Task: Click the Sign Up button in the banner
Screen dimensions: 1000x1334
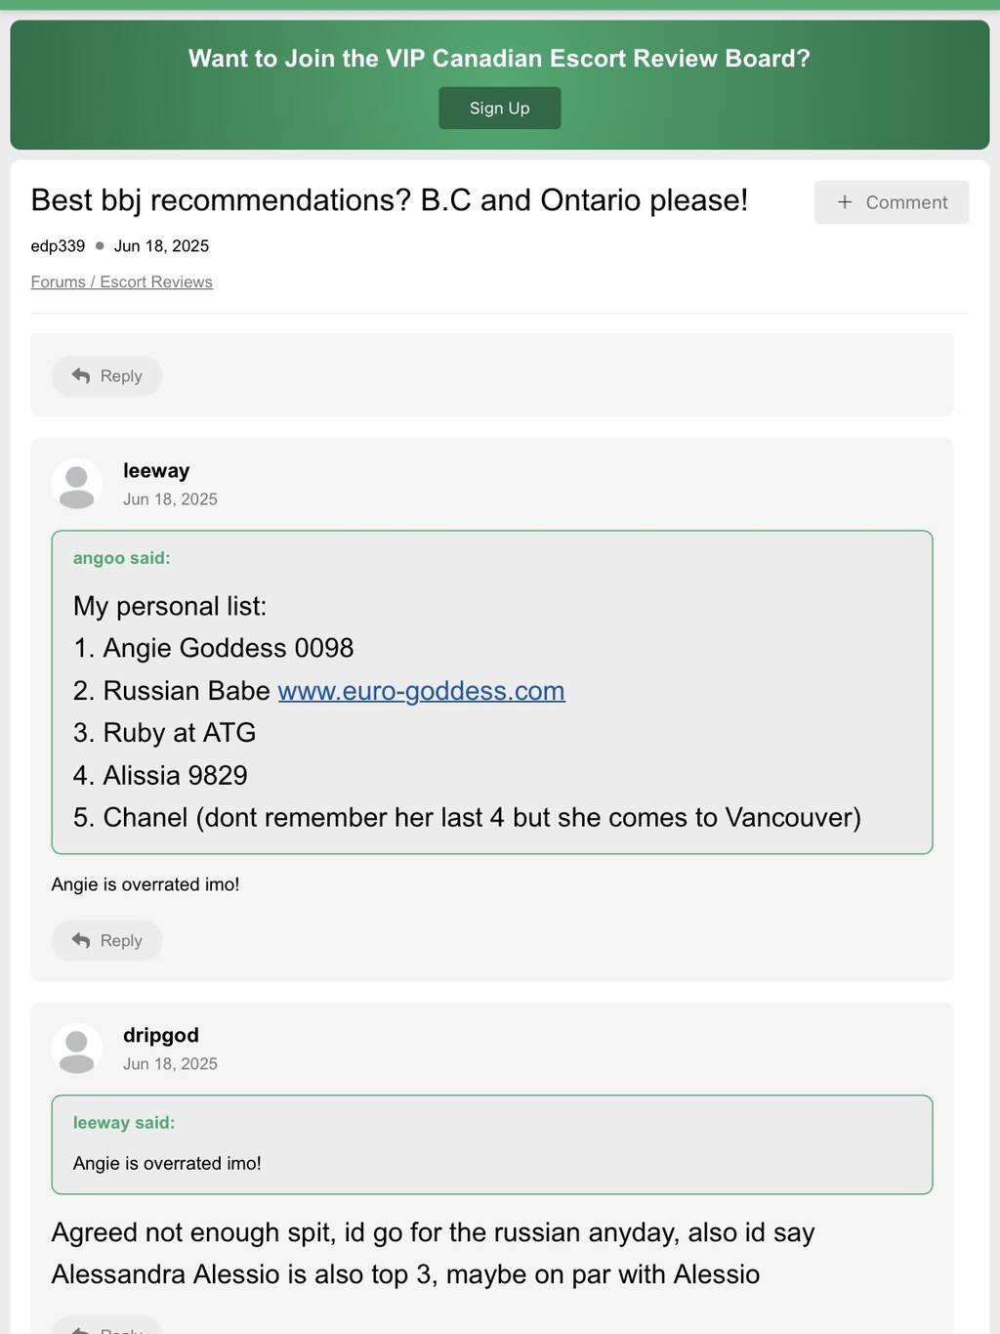Action: tap(499, 108)
